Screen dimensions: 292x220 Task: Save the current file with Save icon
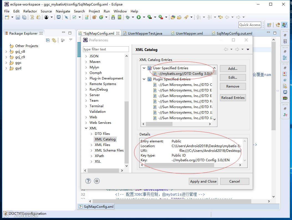click(x=18, y=17)
